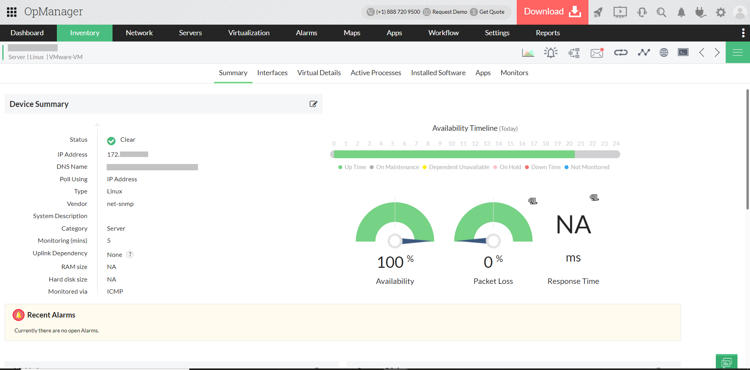Select the Summary tab
This screenshot has height=370, width=750.
(x=233, y=73)
